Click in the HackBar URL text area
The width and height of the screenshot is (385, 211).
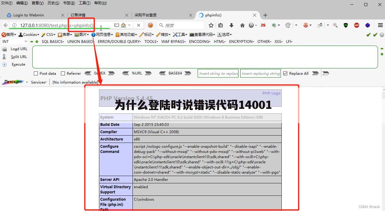click(x=205, y=57)
